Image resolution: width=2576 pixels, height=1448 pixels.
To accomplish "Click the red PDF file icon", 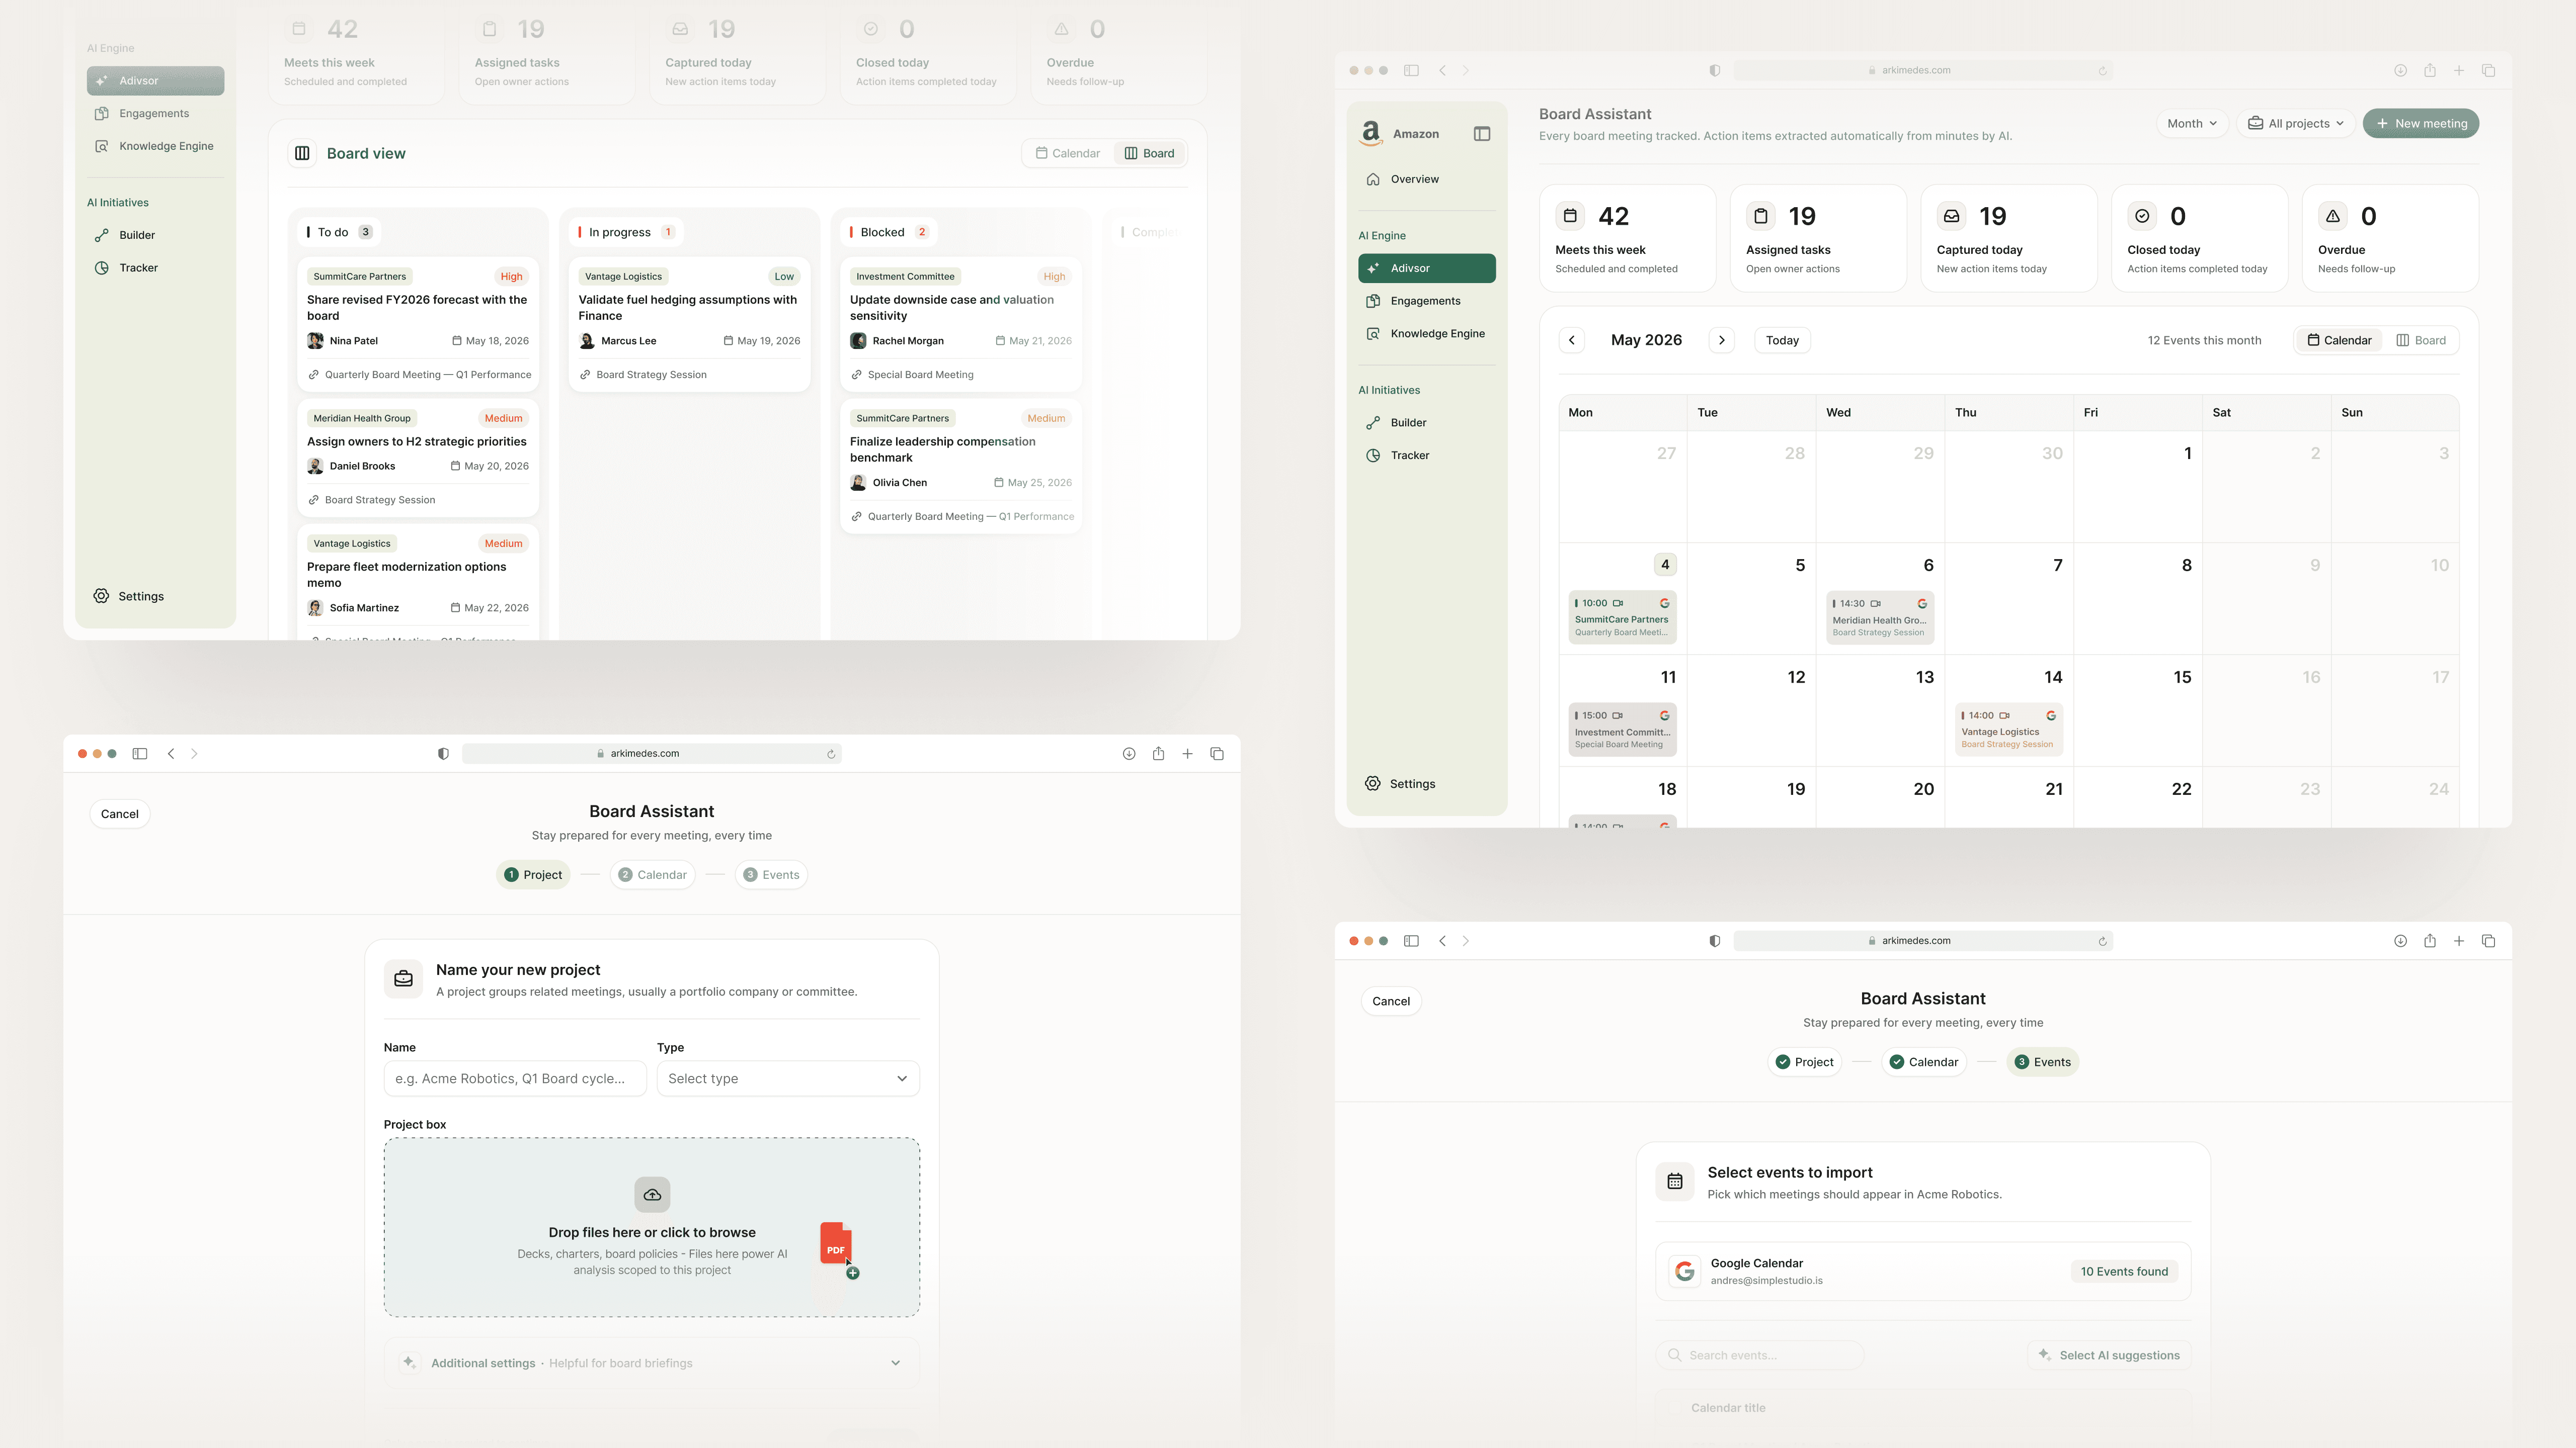I will tap(835, 1244).
